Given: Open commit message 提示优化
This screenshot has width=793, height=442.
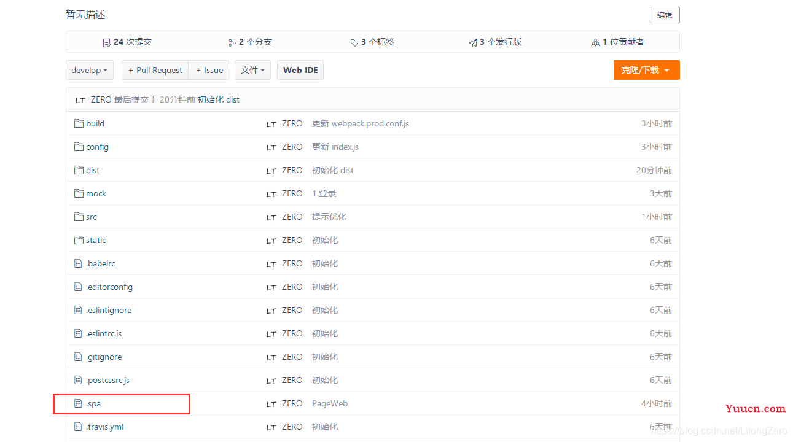Looking at the screenshot, I should [329, 217].
